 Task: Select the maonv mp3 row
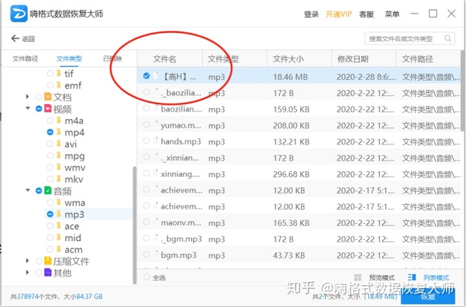pyautogui.click(x=298, y=223)
